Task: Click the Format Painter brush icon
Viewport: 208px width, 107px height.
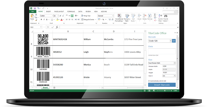Action: point(36,20)
